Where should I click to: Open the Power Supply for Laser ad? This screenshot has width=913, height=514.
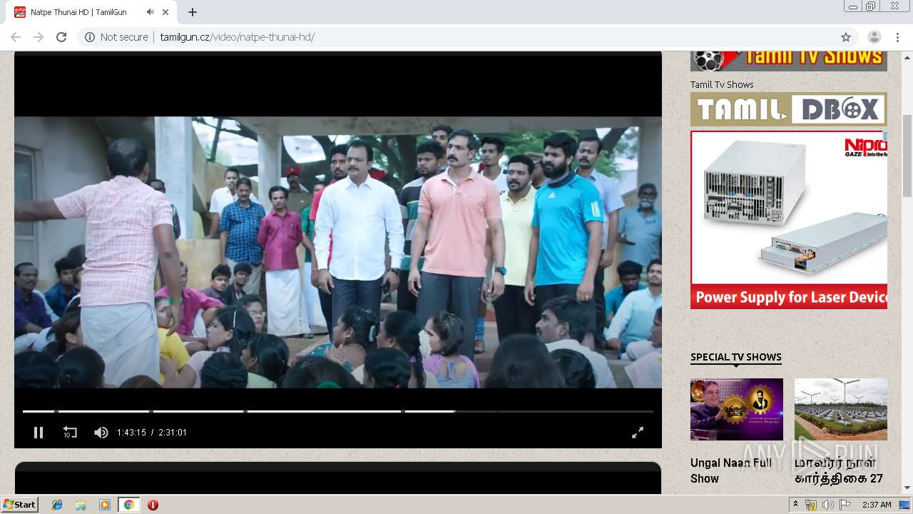[789, 220]
